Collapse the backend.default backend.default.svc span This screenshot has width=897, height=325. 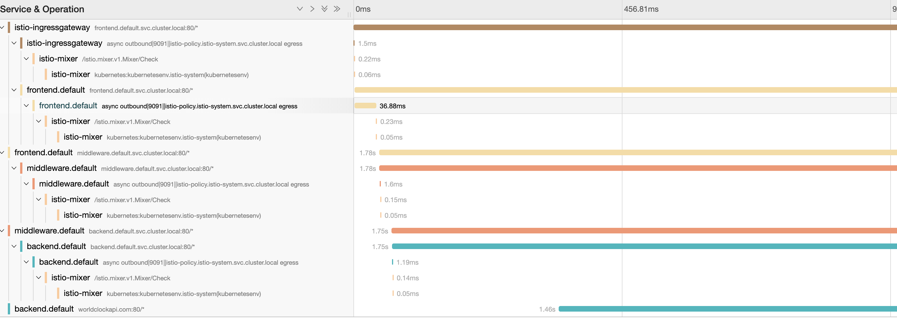pos(14,246)
